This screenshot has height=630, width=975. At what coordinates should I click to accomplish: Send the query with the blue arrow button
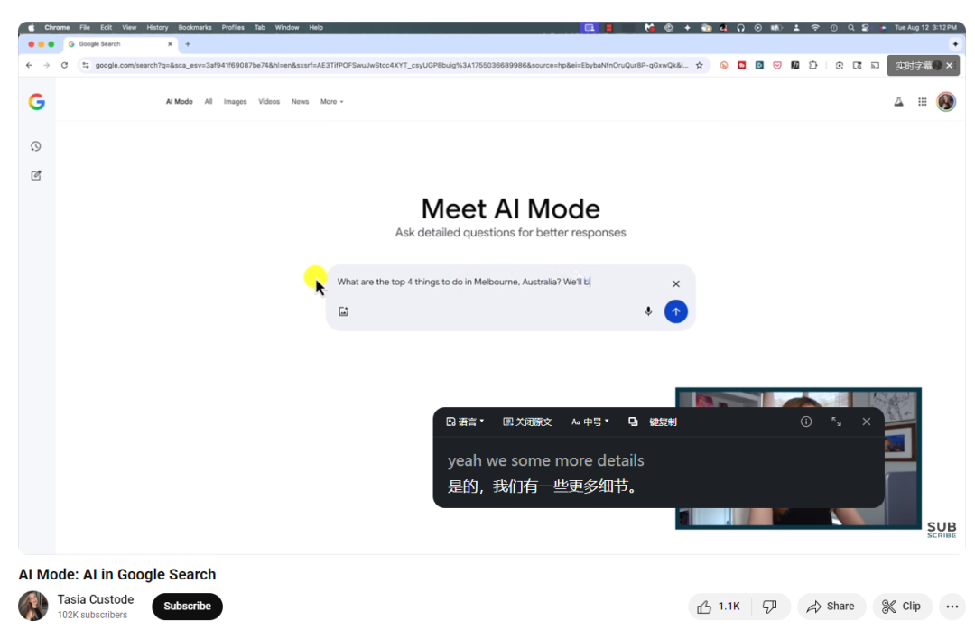click(x=676, y=311)
